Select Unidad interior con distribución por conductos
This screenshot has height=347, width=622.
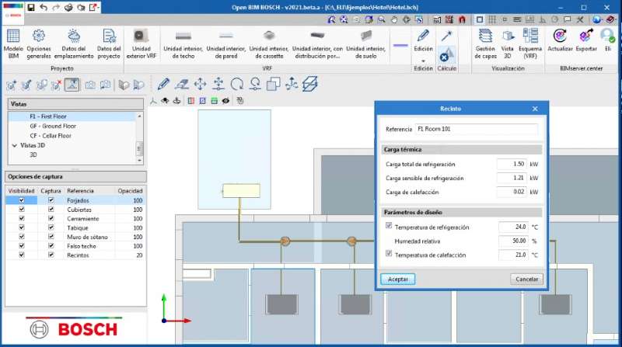pos(317,44)
